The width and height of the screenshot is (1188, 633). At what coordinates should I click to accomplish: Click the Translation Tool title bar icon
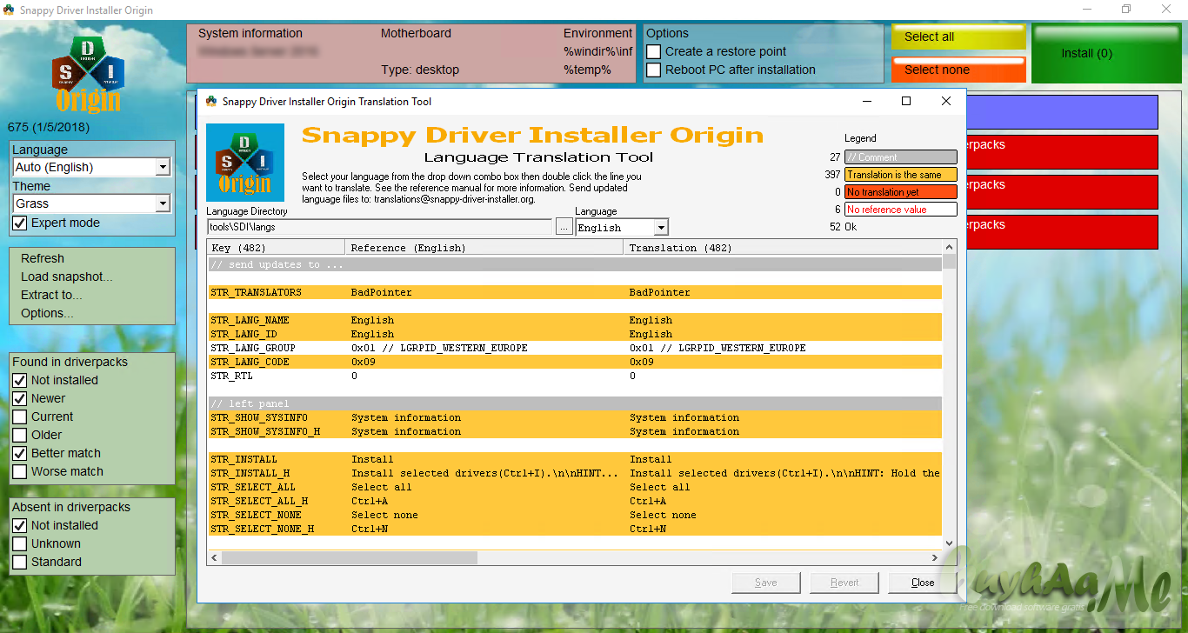211,102
